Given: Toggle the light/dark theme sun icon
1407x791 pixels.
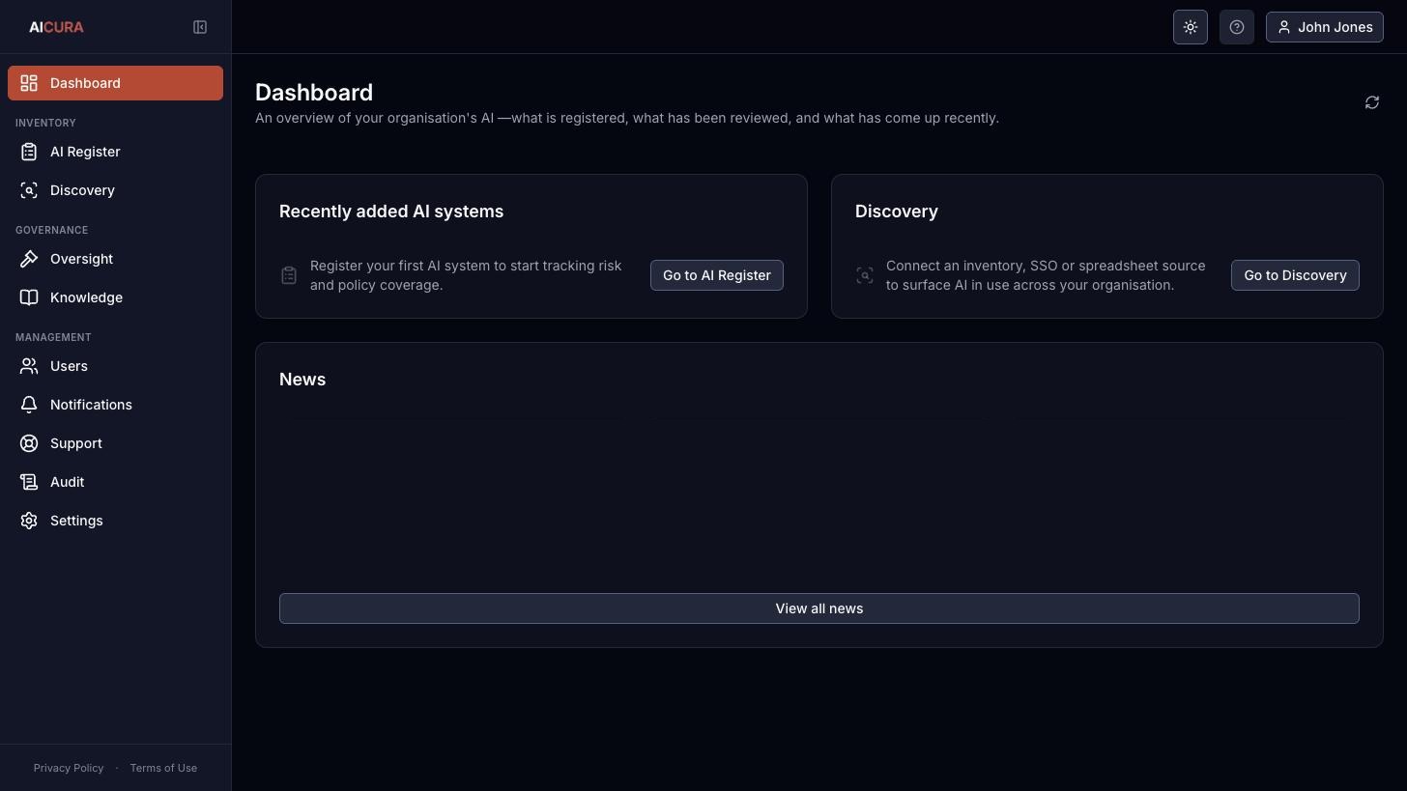Looking at the screenshot, I should [x=1191, y=27].
